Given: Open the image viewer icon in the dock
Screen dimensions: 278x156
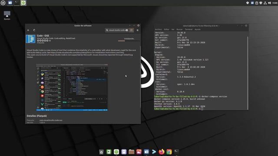Looking at the screenshot, I should [139, 152].
